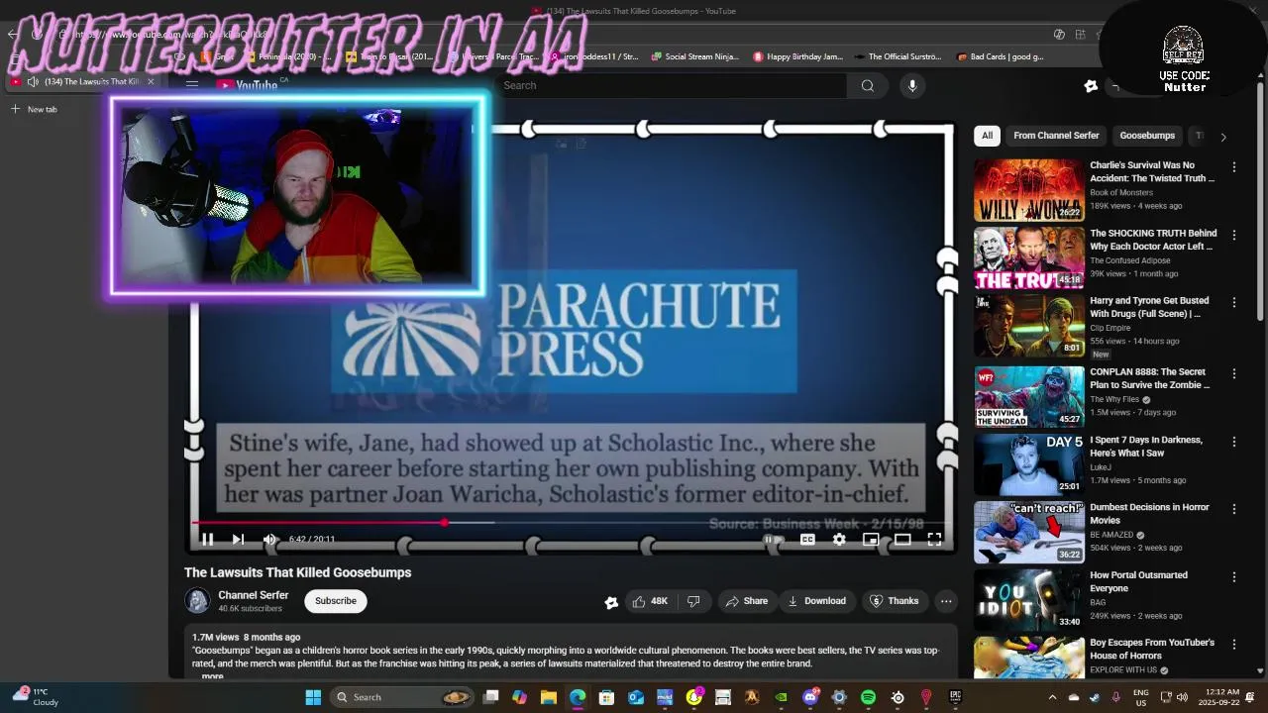
Task: Click the gear extension icon beside like button
Action: point(611,601)
